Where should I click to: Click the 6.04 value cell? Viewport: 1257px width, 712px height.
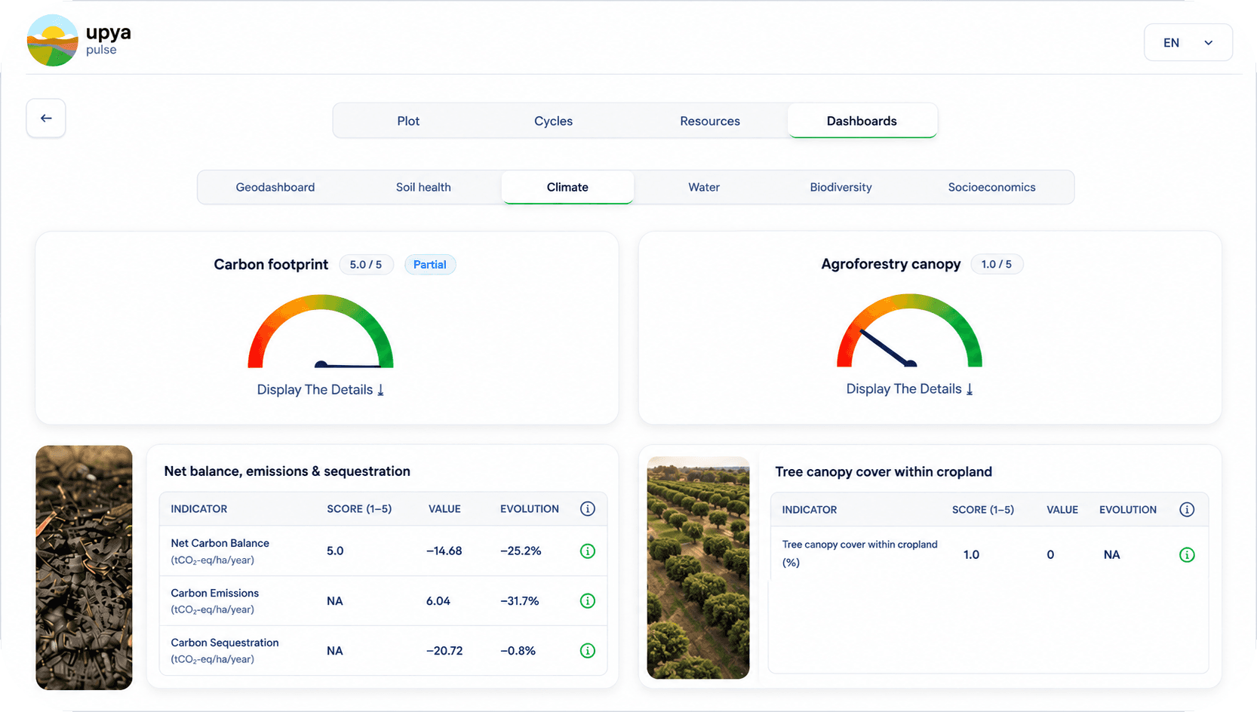click(x=438, y=601)
